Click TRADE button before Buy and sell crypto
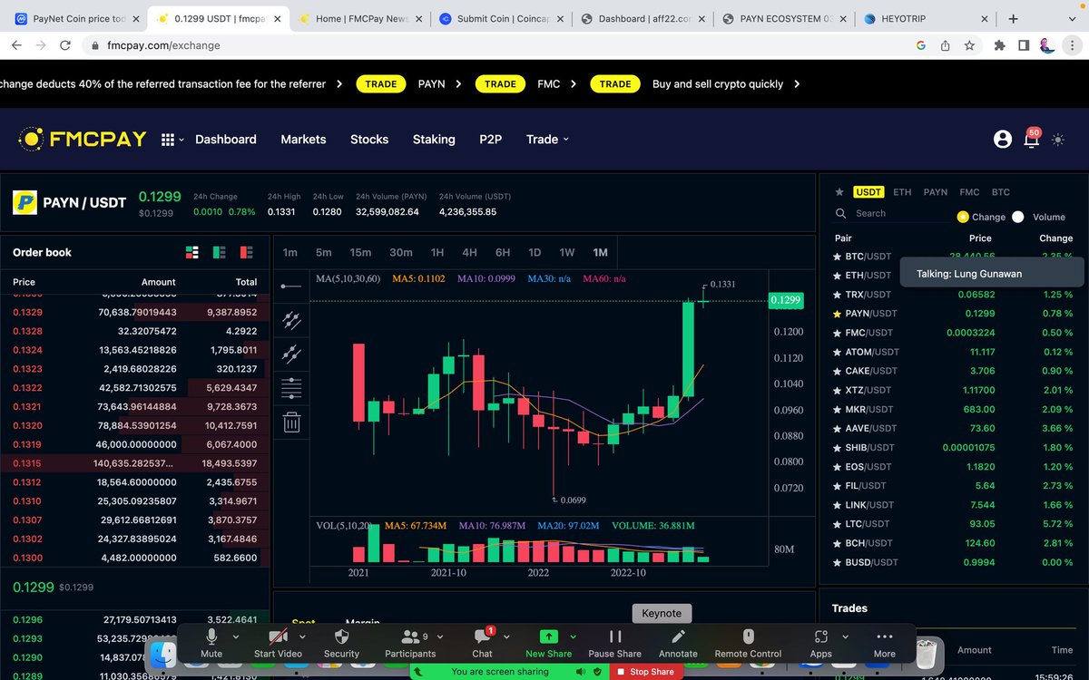The height and width of the screenshot is (680, 1089). coord(615,83)
